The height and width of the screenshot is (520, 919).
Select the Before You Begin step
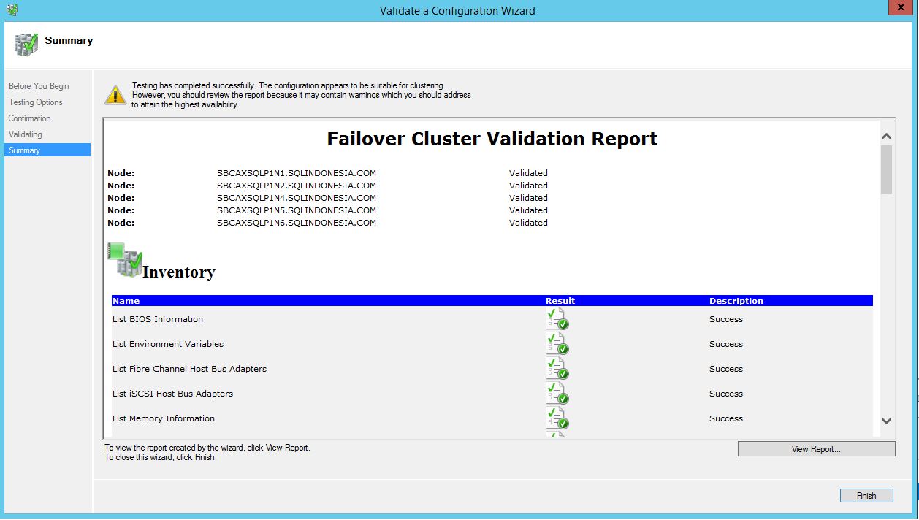point(39,86)
